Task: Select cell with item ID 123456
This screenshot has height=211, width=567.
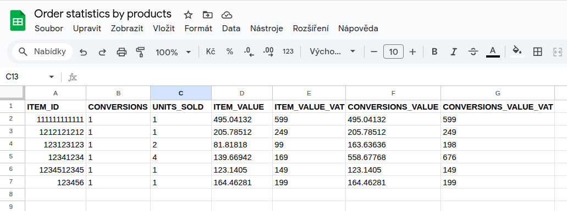Action: pos(56,182)
